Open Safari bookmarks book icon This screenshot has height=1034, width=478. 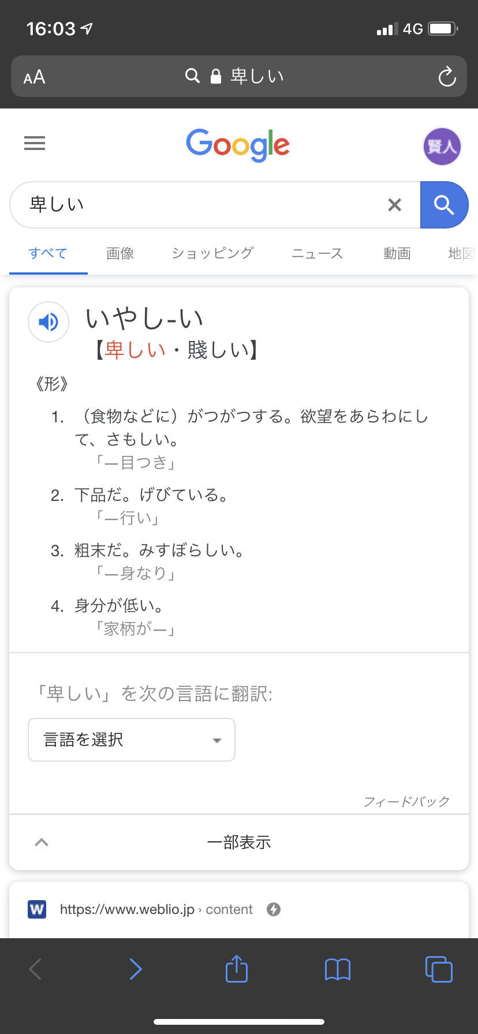point(338,969)
